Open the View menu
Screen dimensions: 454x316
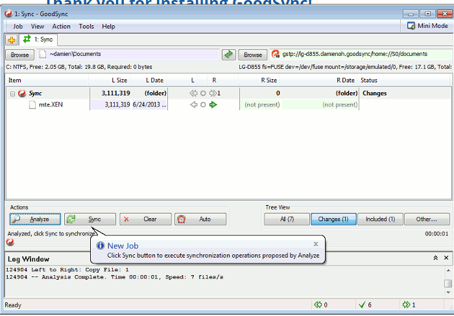[x=38, y=27]
